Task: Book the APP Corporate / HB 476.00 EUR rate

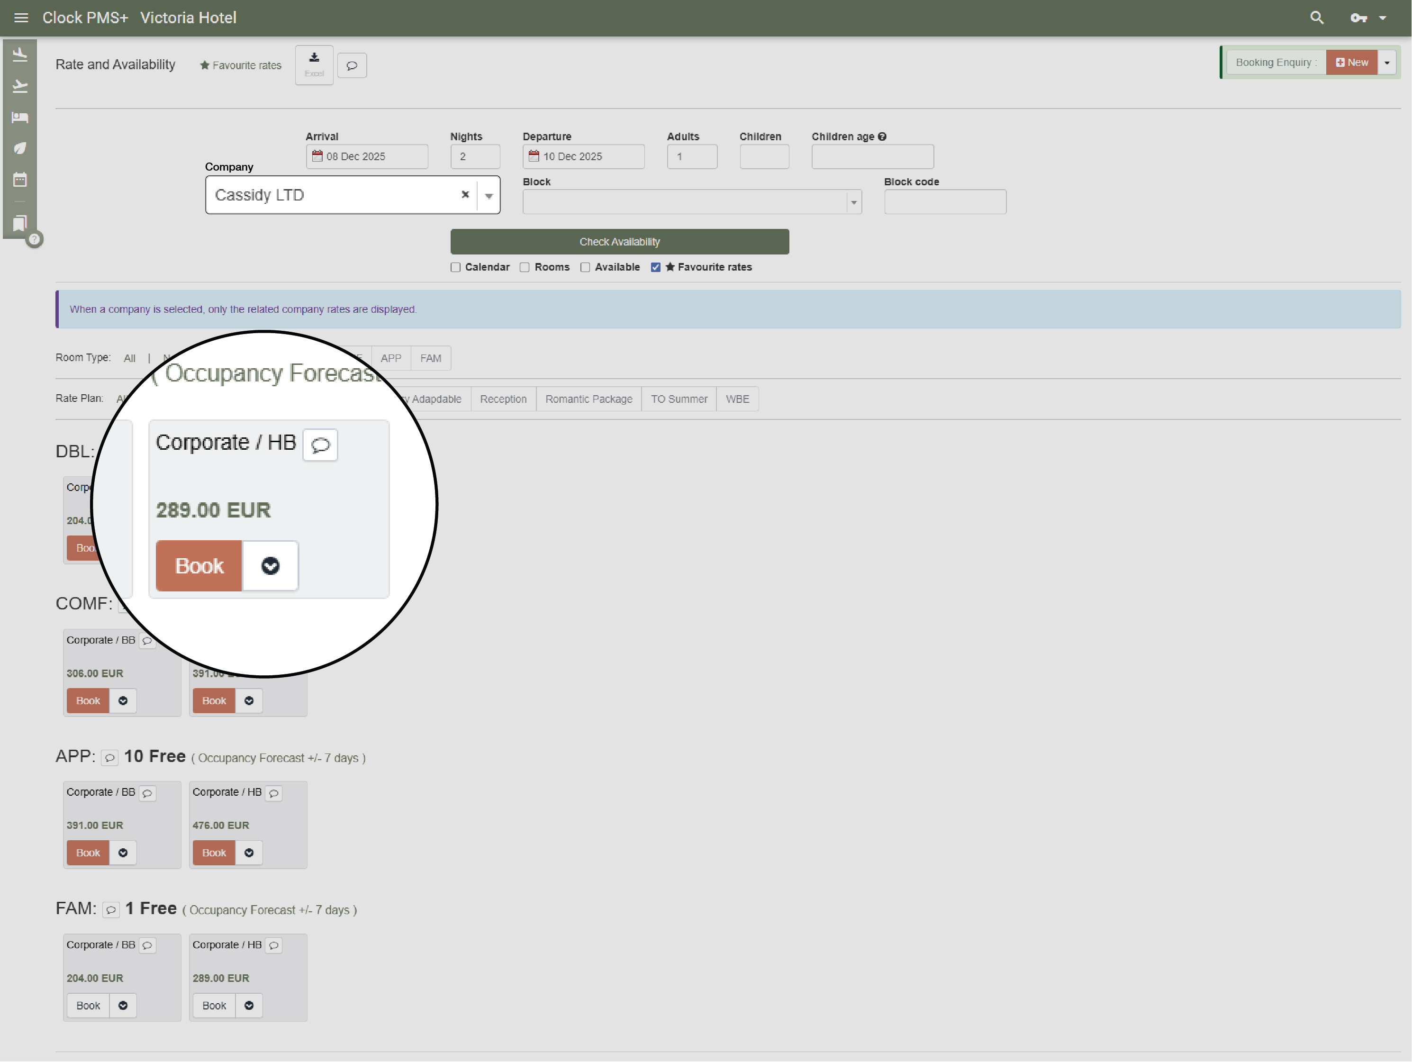Action: click(x=214, y=853)
